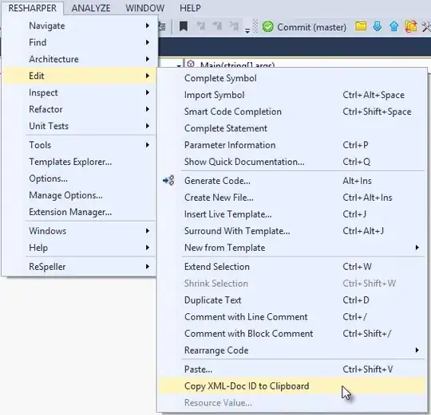The width and height of the screenshot is (431, 415).
Task: Click the blue up arrow push icon
Action: pyautogui.click(x=394, y=26)
